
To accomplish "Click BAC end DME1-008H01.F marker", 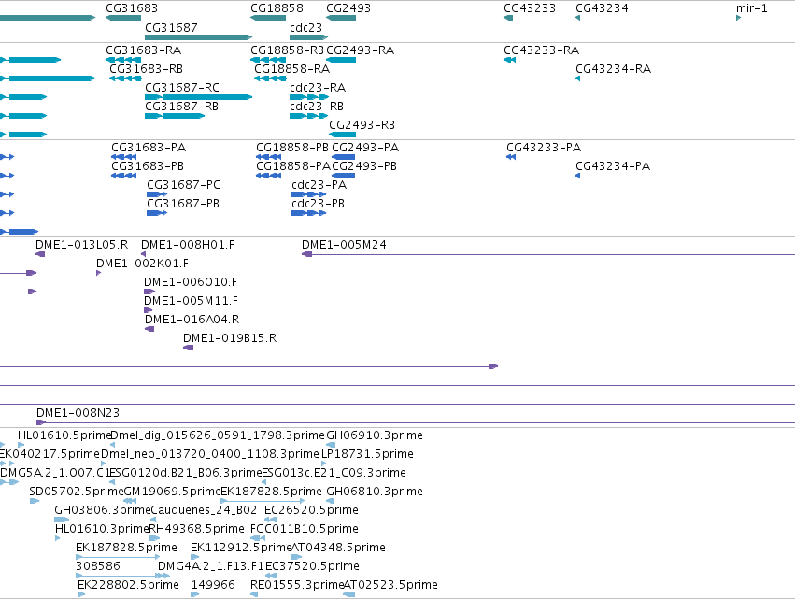I will (x=144, y=254).
